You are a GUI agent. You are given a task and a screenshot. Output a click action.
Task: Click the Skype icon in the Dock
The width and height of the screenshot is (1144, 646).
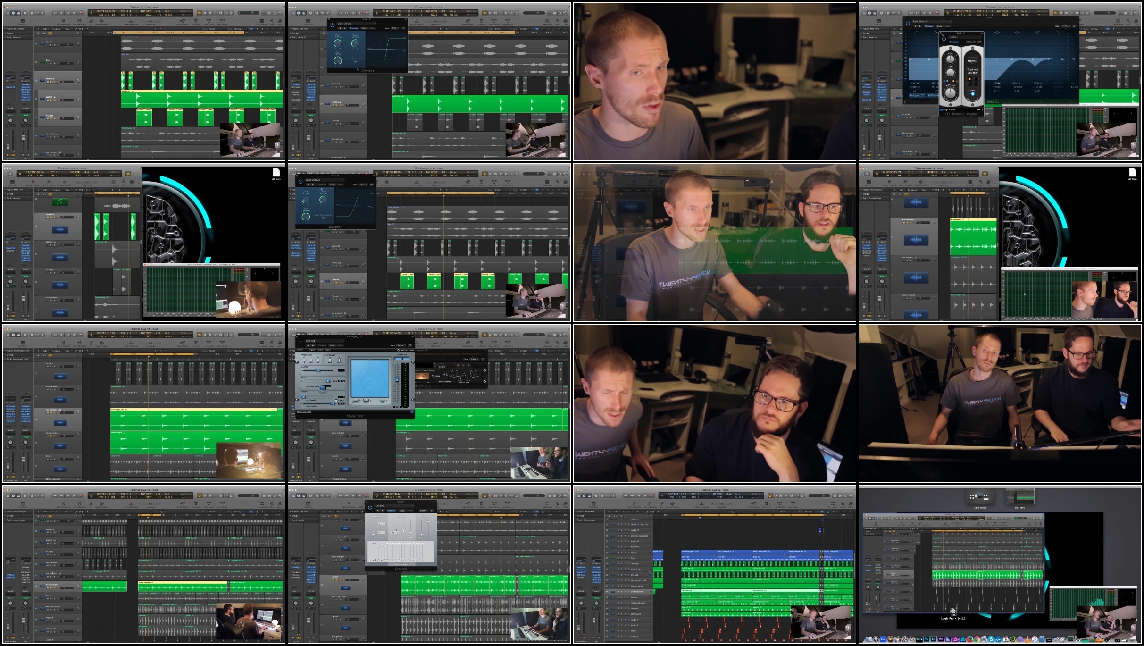tap(991, 639)
